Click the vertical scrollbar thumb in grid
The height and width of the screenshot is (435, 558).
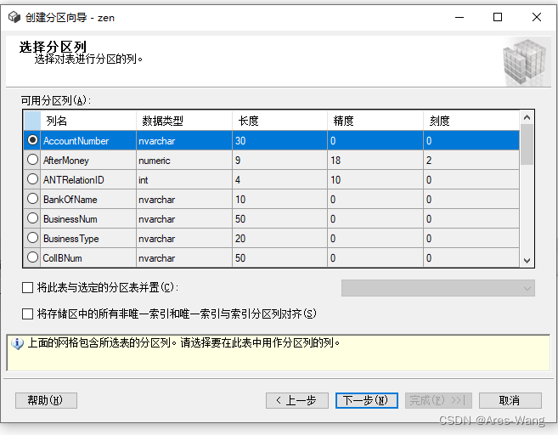click(x=527, y=144)
